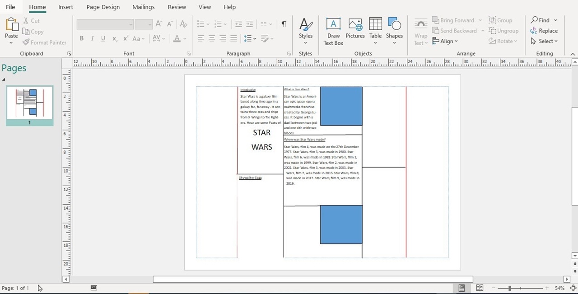Click the zoom slider in status bar

pyautogui.click(x=510, y=288)
